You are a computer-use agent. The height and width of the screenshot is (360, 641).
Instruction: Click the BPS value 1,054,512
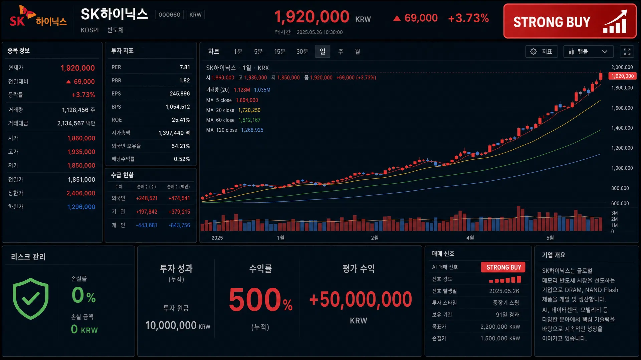(178, 107)
